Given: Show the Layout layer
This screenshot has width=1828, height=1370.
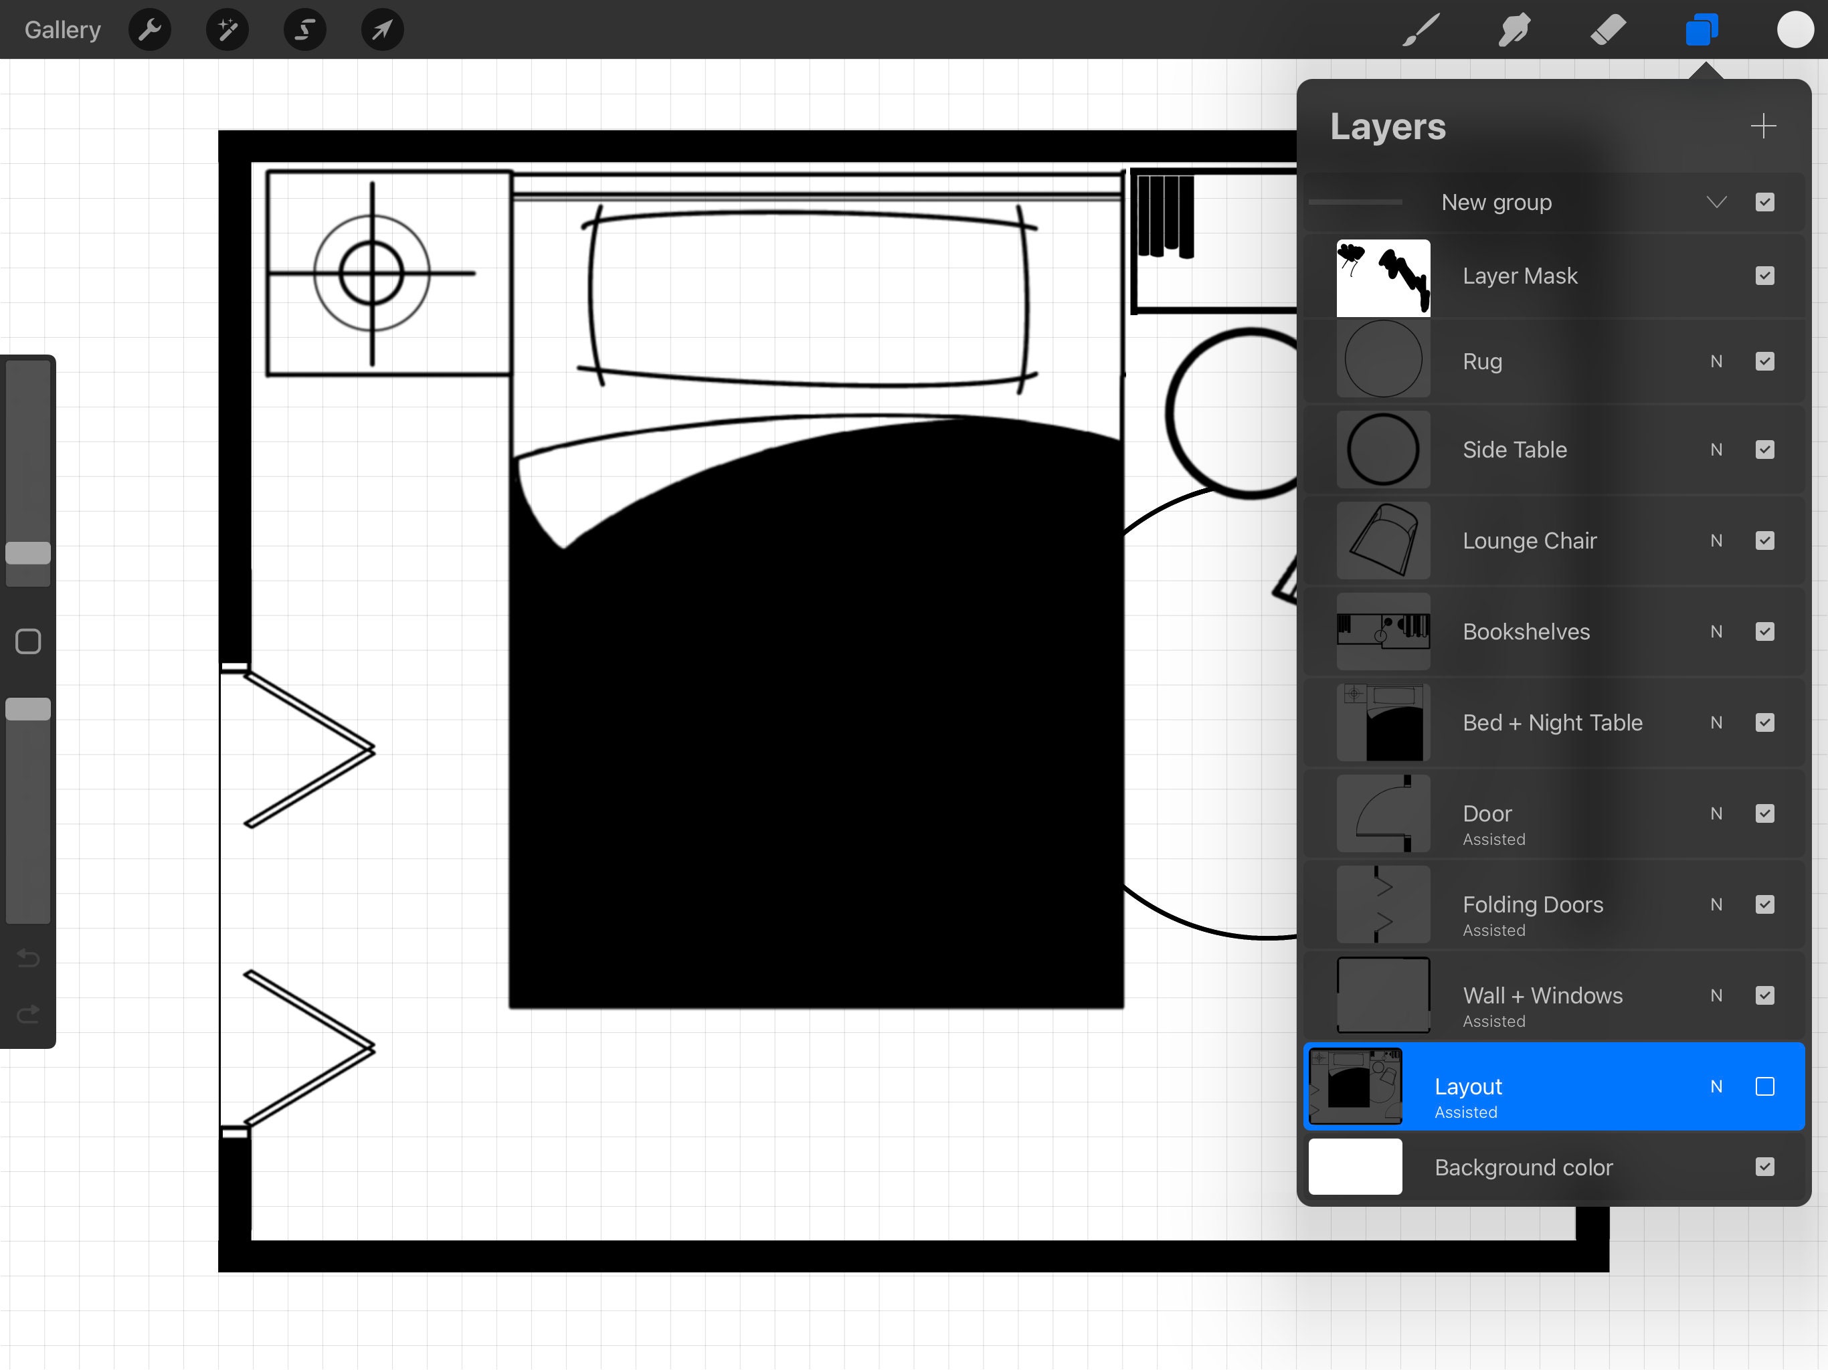Looking at the screenshot, I should tap(1766, 1086).
